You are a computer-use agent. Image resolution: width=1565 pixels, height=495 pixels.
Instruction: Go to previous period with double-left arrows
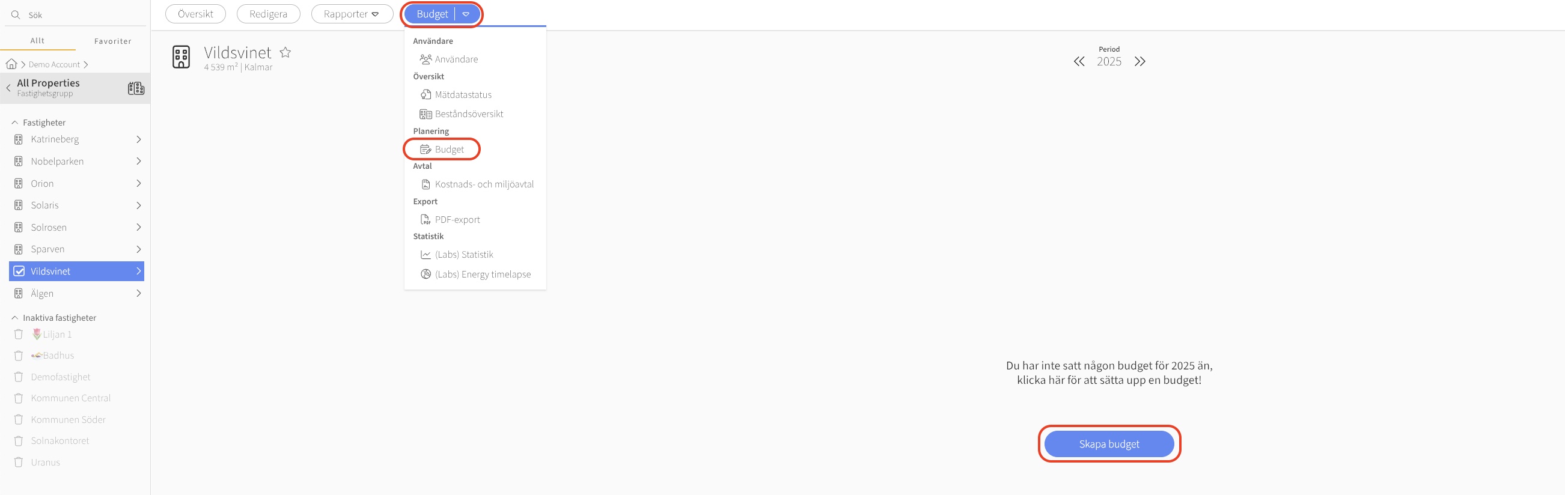tap(1078, 61)
